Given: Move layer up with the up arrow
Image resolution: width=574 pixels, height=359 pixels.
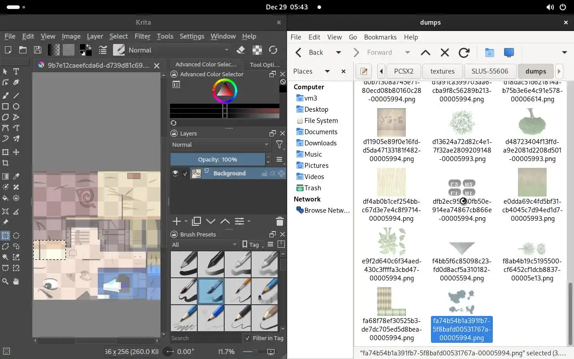Looking at the screenshot, I should point(225,221).
